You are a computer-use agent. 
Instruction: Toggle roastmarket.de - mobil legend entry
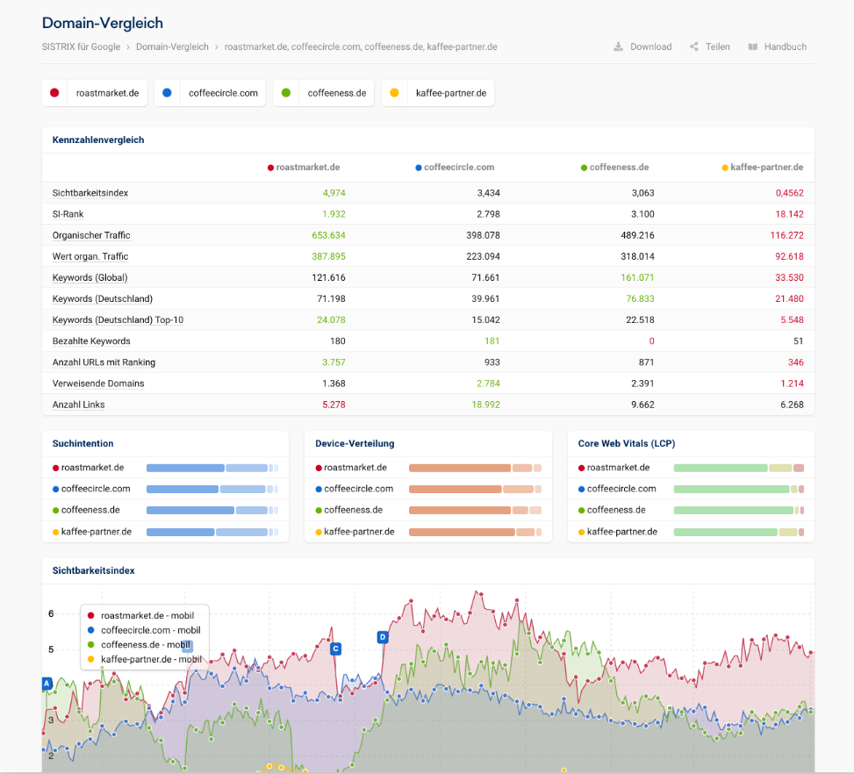pyautogui.click(x=141, y=615)
